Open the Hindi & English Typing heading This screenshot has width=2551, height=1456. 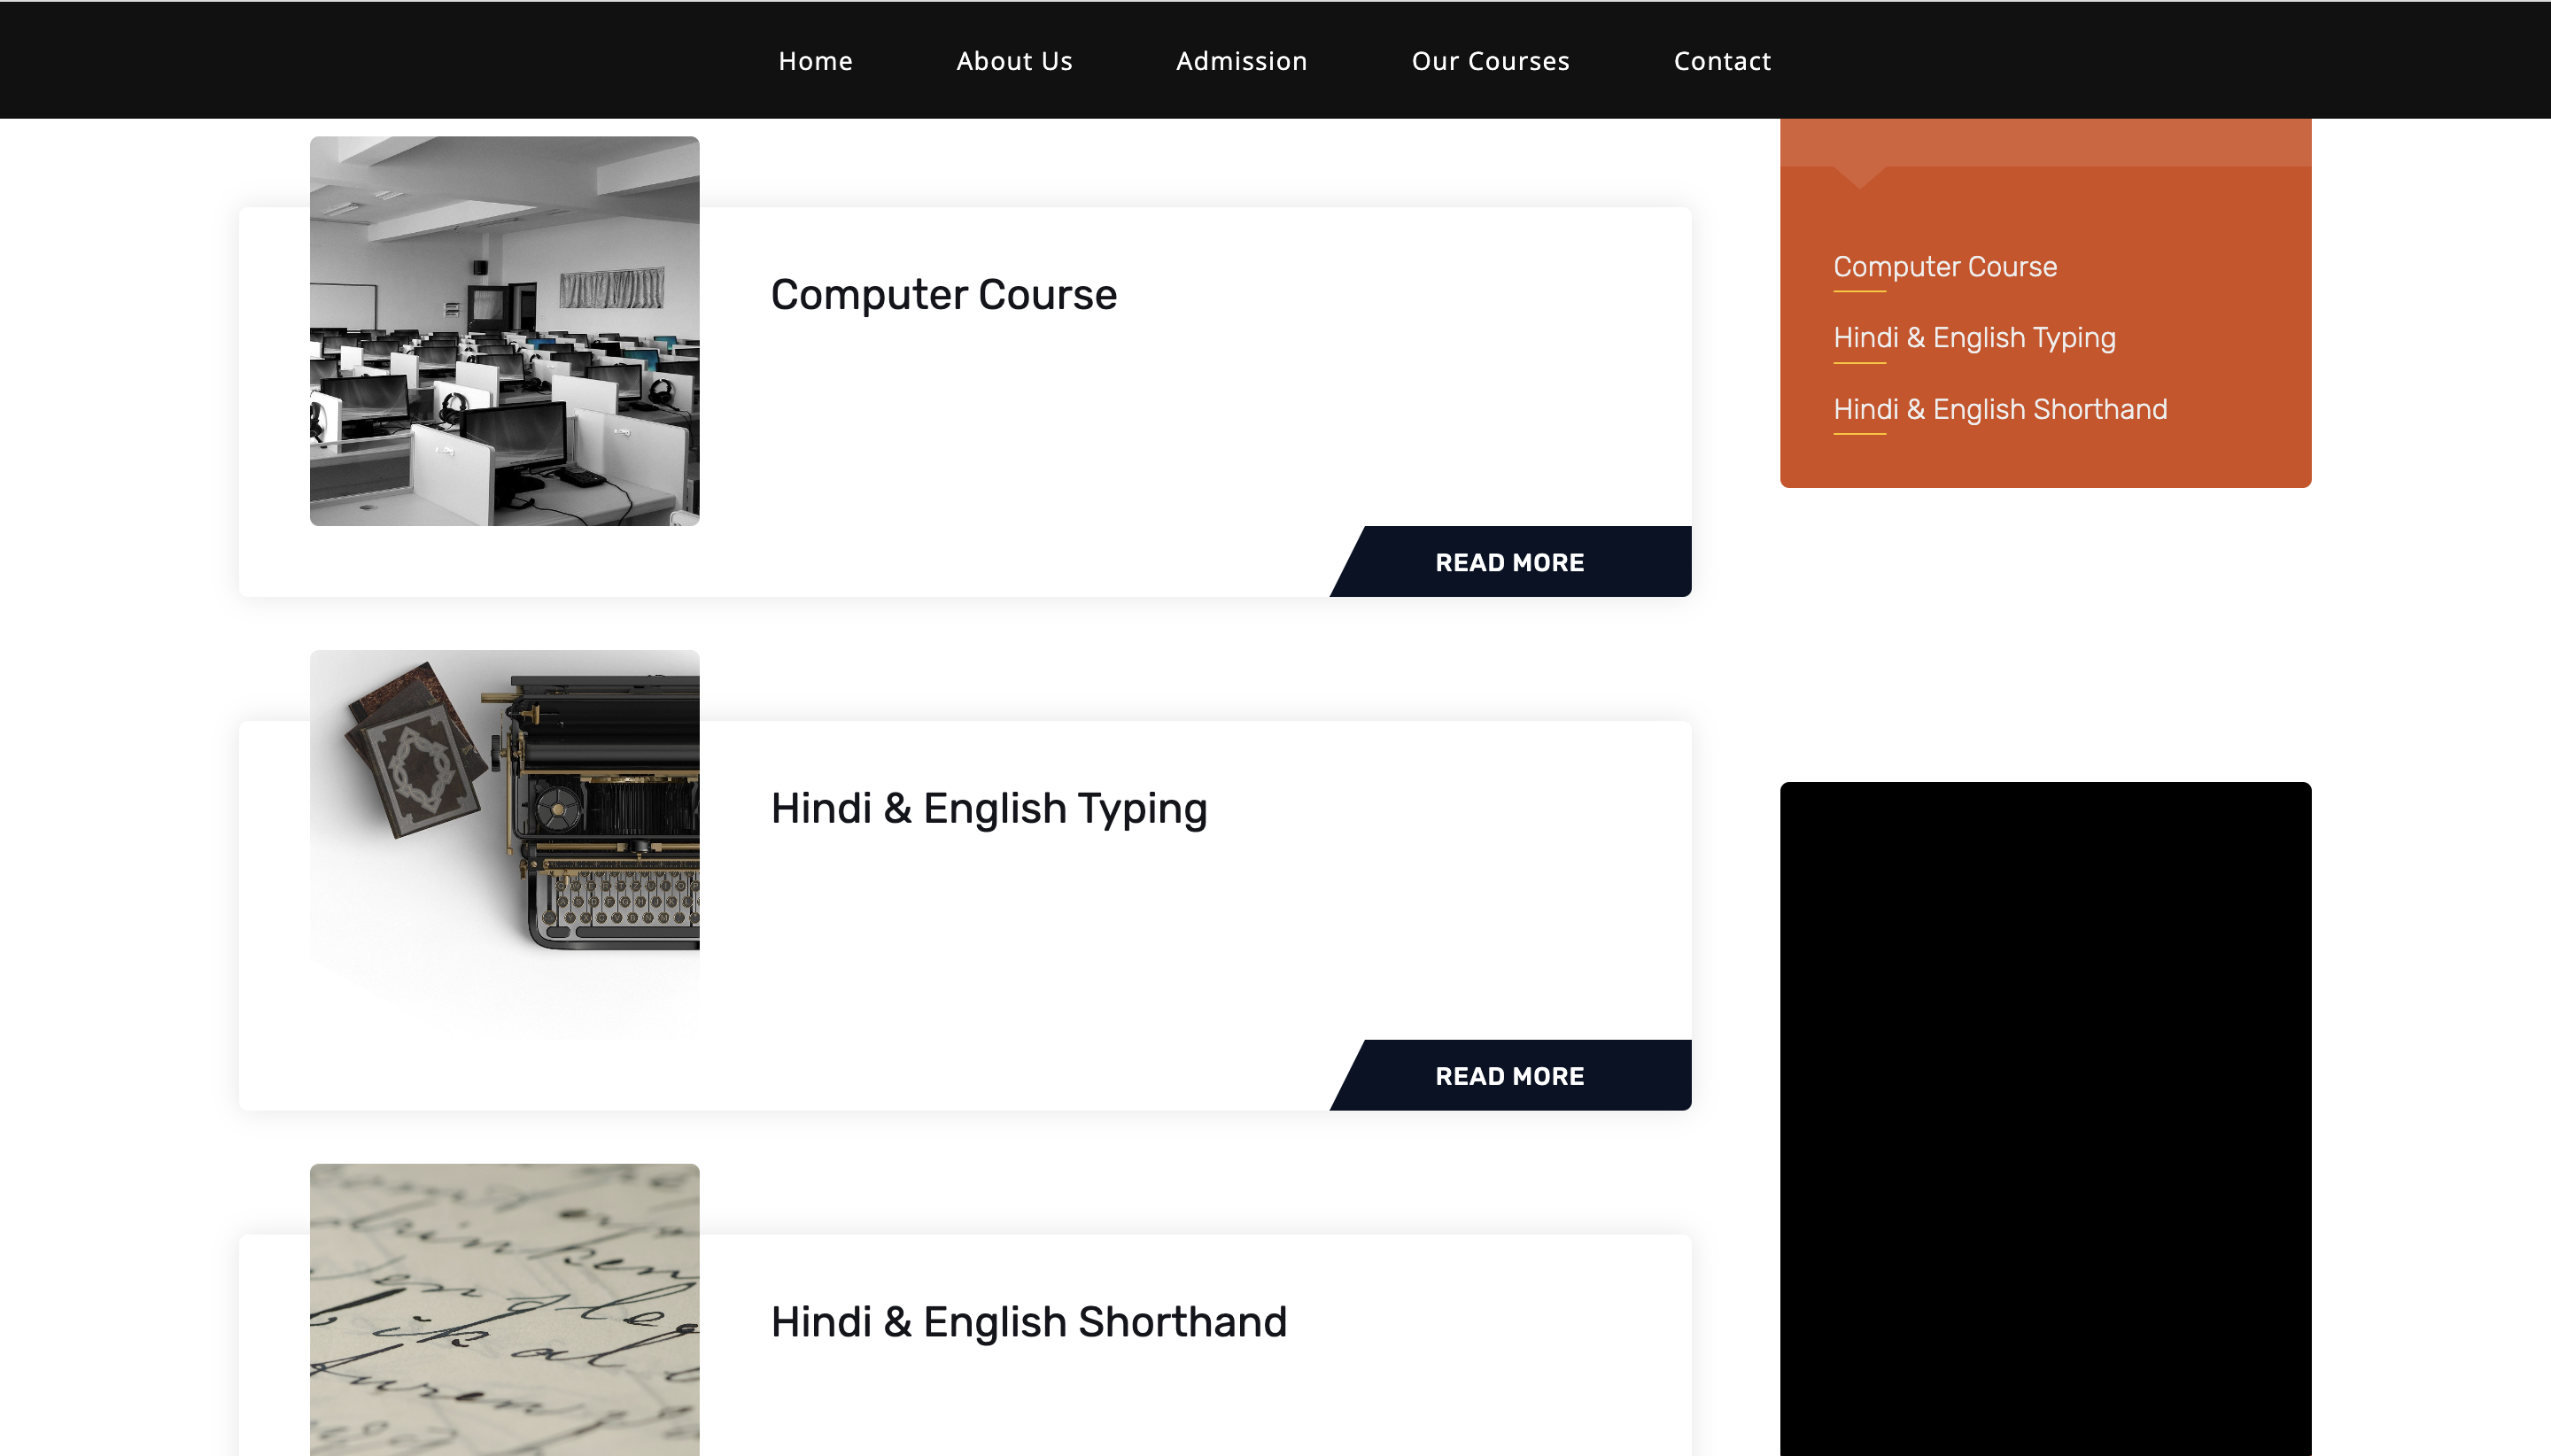coord(988,808)
